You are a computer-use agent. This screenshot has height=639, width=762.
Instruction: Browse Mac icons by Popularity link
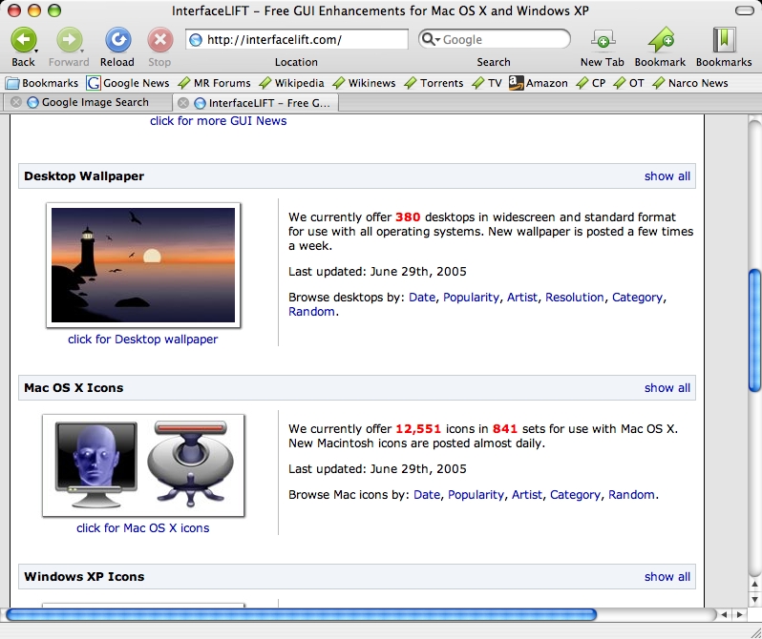click(x=476, y=495)
